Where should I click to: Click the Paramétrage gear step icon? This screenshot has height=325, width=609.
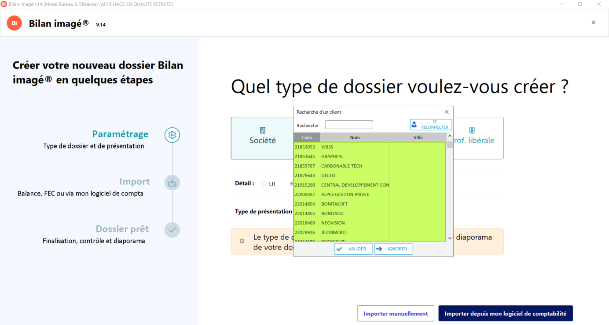(x=172, y=135)
